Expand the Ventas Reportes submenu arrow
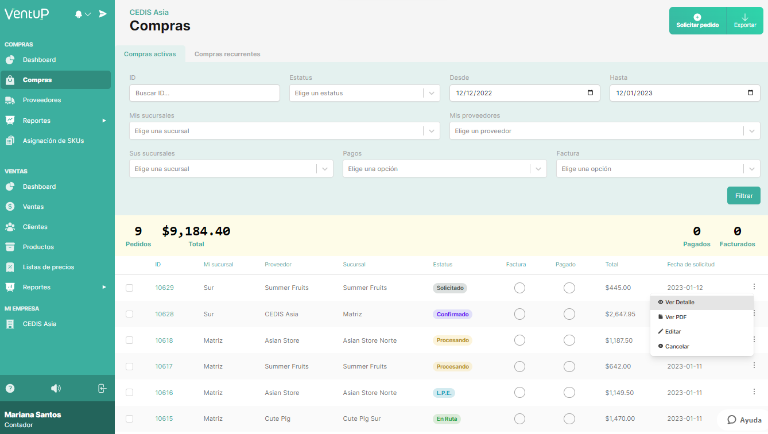 (x=104, y=287)
